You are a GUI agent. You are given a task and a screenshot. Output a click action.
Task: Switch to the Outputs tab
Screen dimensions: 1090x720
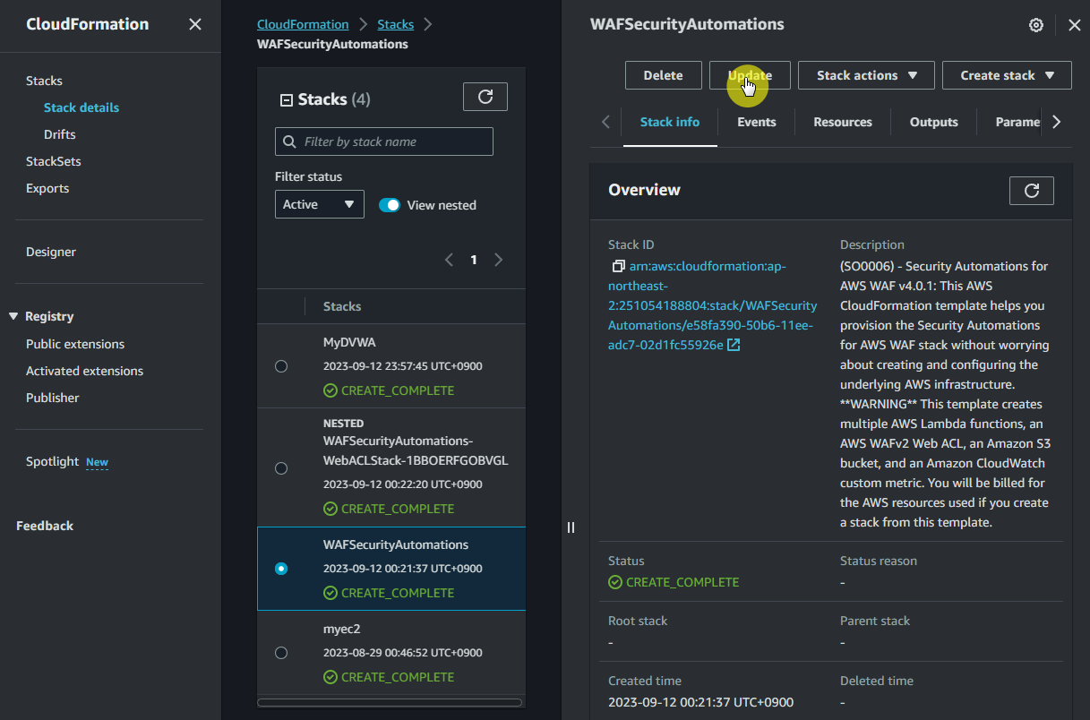(x=934, y=122)
